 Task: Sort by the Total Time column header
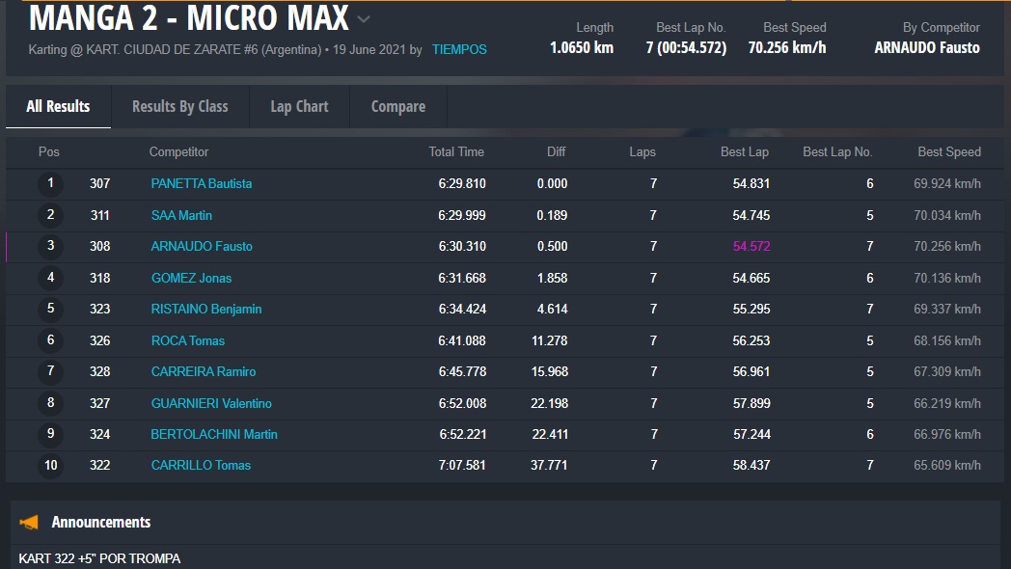[456, 152]
